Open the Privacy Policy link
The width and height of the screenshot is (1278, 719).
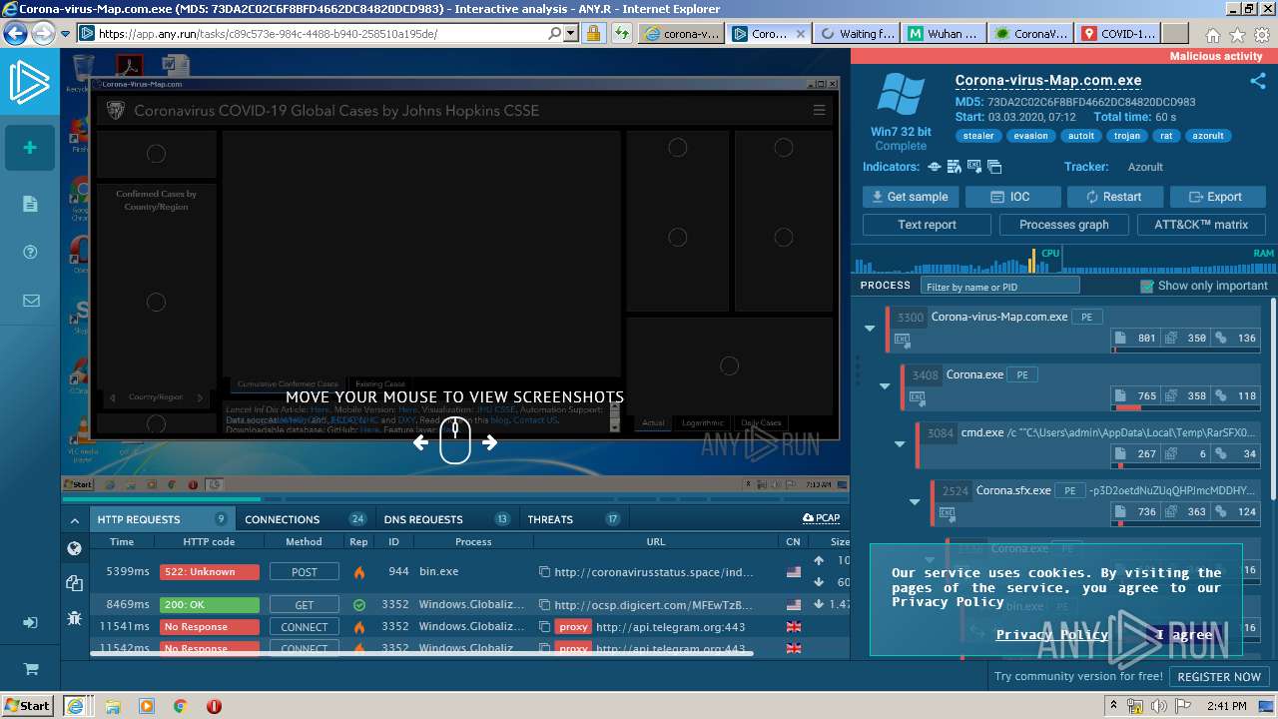click(1052, 635)
